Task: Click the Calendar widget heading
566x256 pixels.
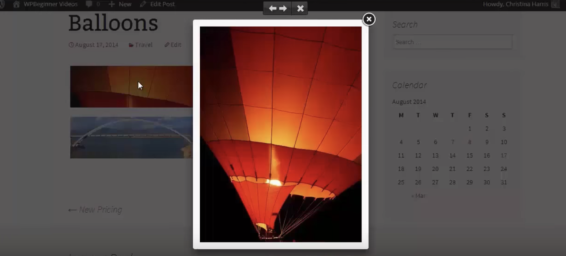Action: tap(409, 85)
